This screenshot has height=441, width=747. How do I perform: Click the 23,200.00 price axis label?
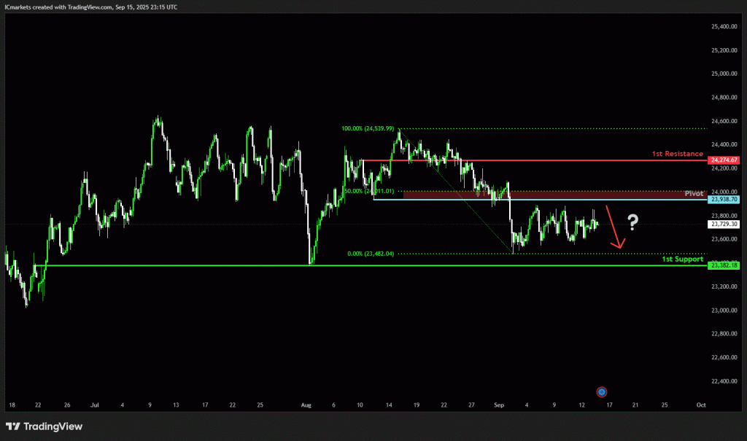(724, 286)
